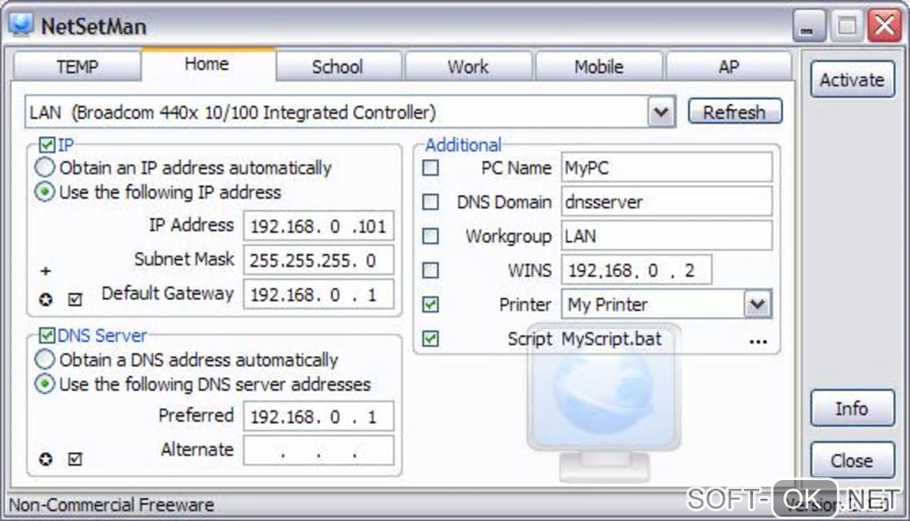
Task: Browse for script with the ellipsis button
Action: click(758, 341)
